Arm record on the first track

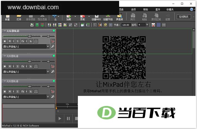point(5,41)
